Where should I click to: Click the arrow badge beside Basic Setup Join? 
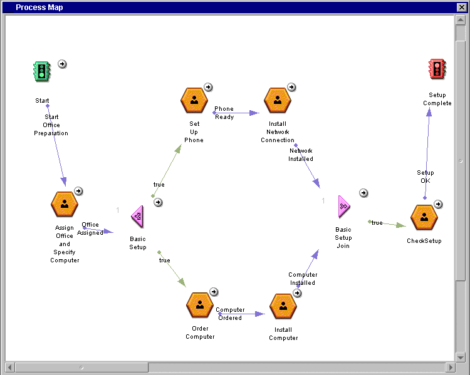[363, 193]
